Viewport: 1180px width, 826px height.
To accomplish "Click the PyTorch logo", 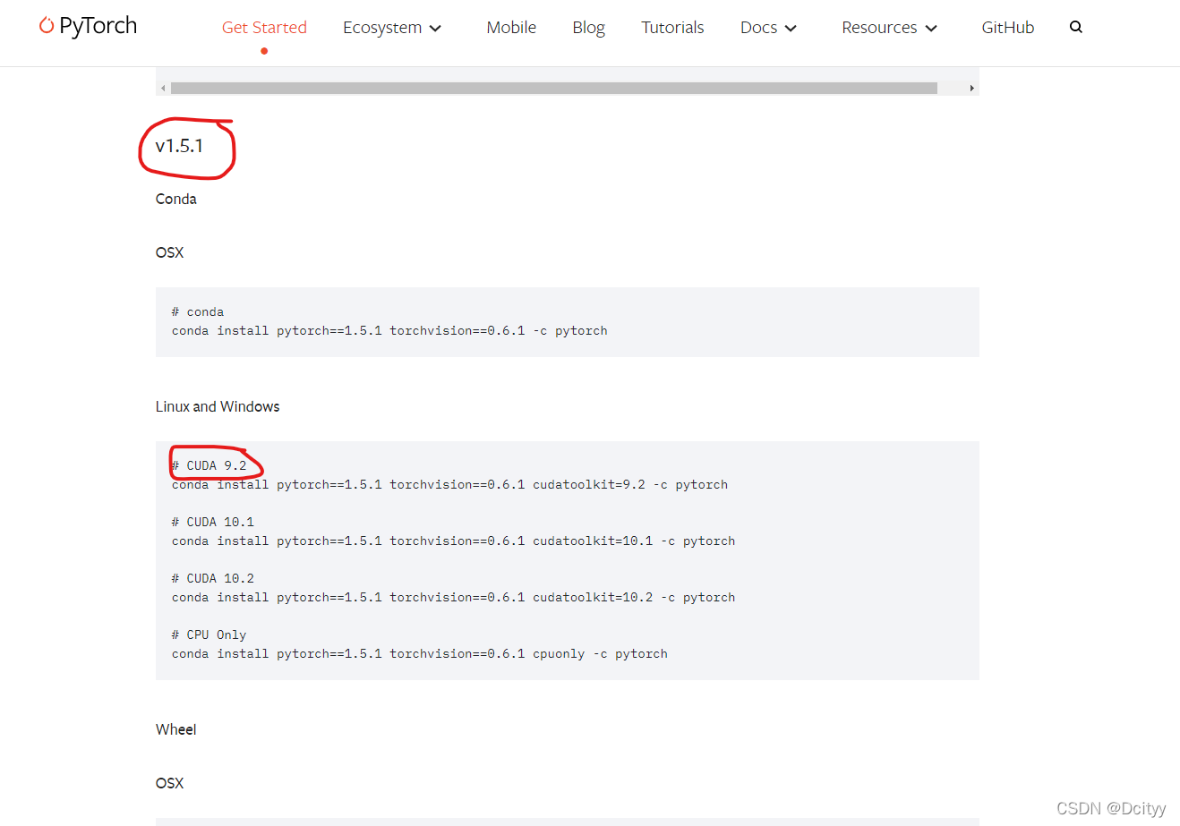I will pyautogui.click(x=88, y=26).
